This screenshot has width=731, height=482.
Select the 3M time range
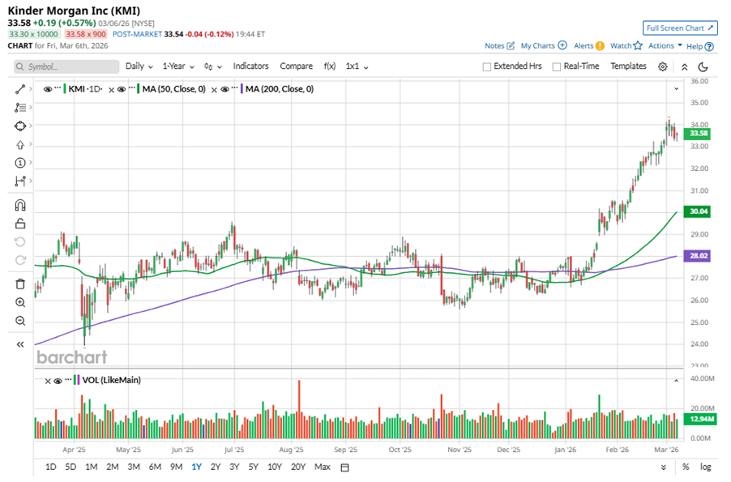[x=134, y=467]
